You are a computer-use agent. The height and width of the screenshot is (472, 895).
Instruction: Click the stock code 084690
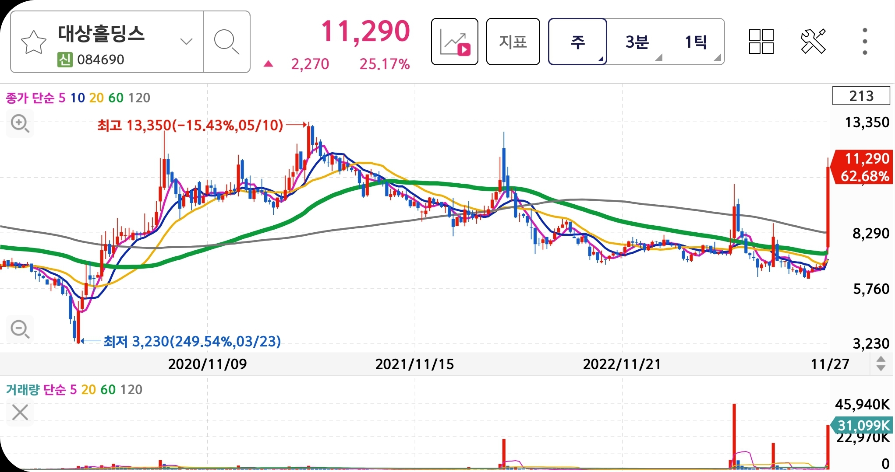point(101,59)
